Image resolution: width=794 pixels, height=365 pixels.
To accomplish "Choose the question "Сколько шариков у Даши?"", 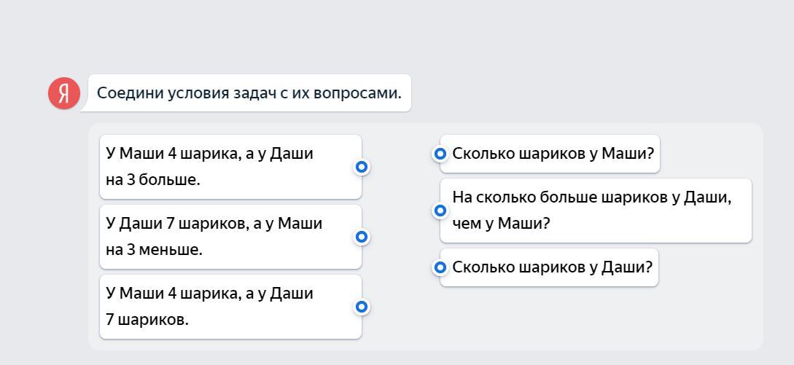I will [552, 267].
